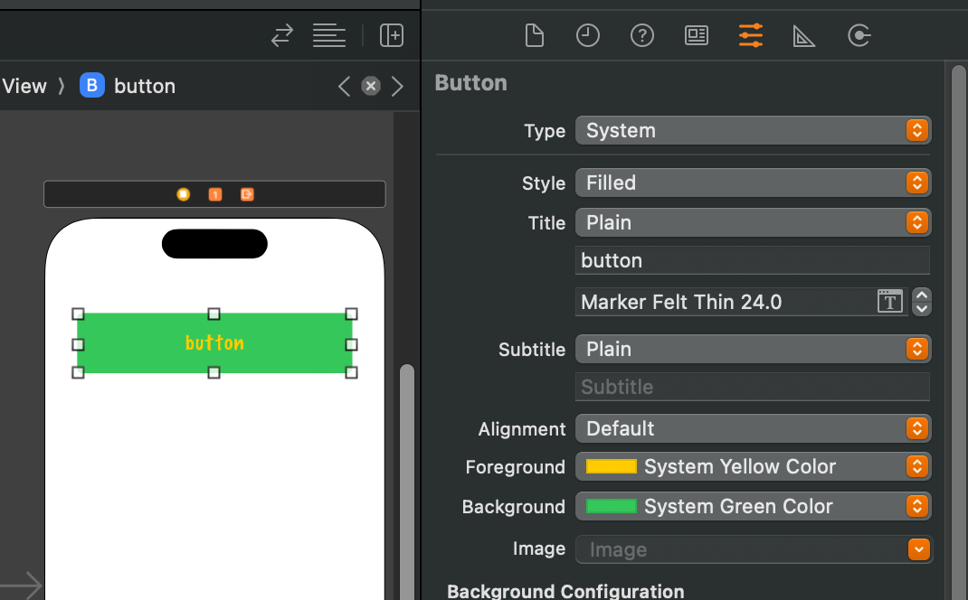The image size is (968, 600).
Task: Click an orange device bar icon above canvas
Action: point(185,194)
